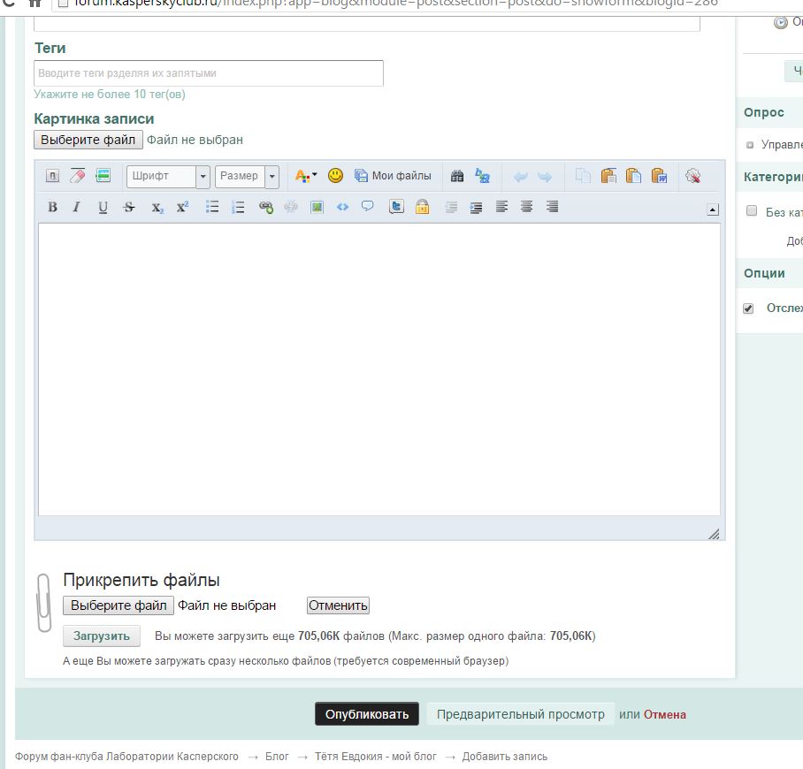
Task: Click the Загрузить upload button
Action: coord(102,636)
